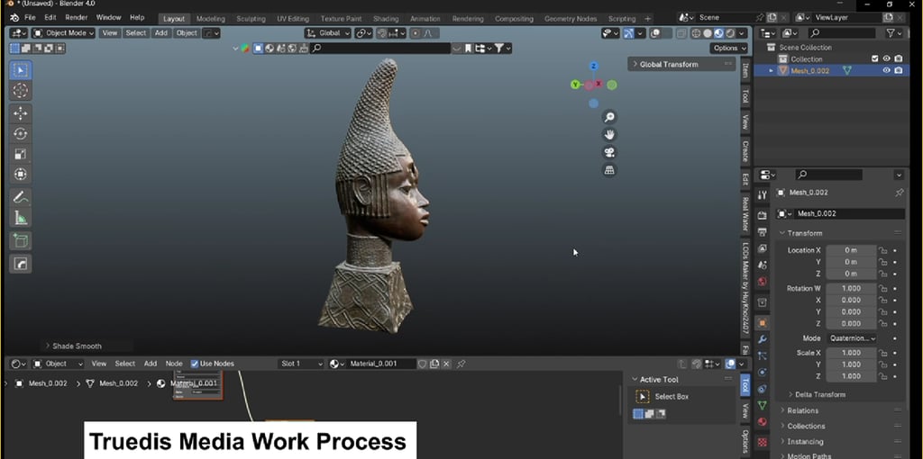Open the Slot 1 material dropdown
The height and width of the screenshot is (459, 923).
(301, 364)
